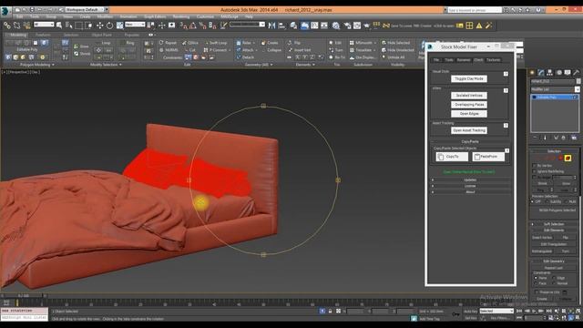Click the Rectangular Selection Region icon
Screen dimensions: 583x328
[x=79, y=26]
